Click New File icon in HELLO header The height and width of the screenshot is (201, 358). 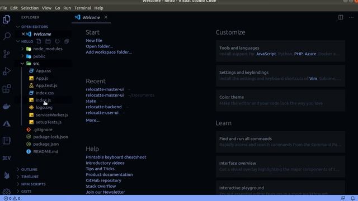click(39, 41)
